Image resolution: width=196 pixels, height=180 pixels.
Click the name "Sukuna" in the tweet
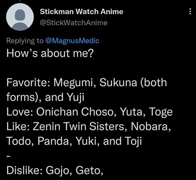tap(118, 82)
